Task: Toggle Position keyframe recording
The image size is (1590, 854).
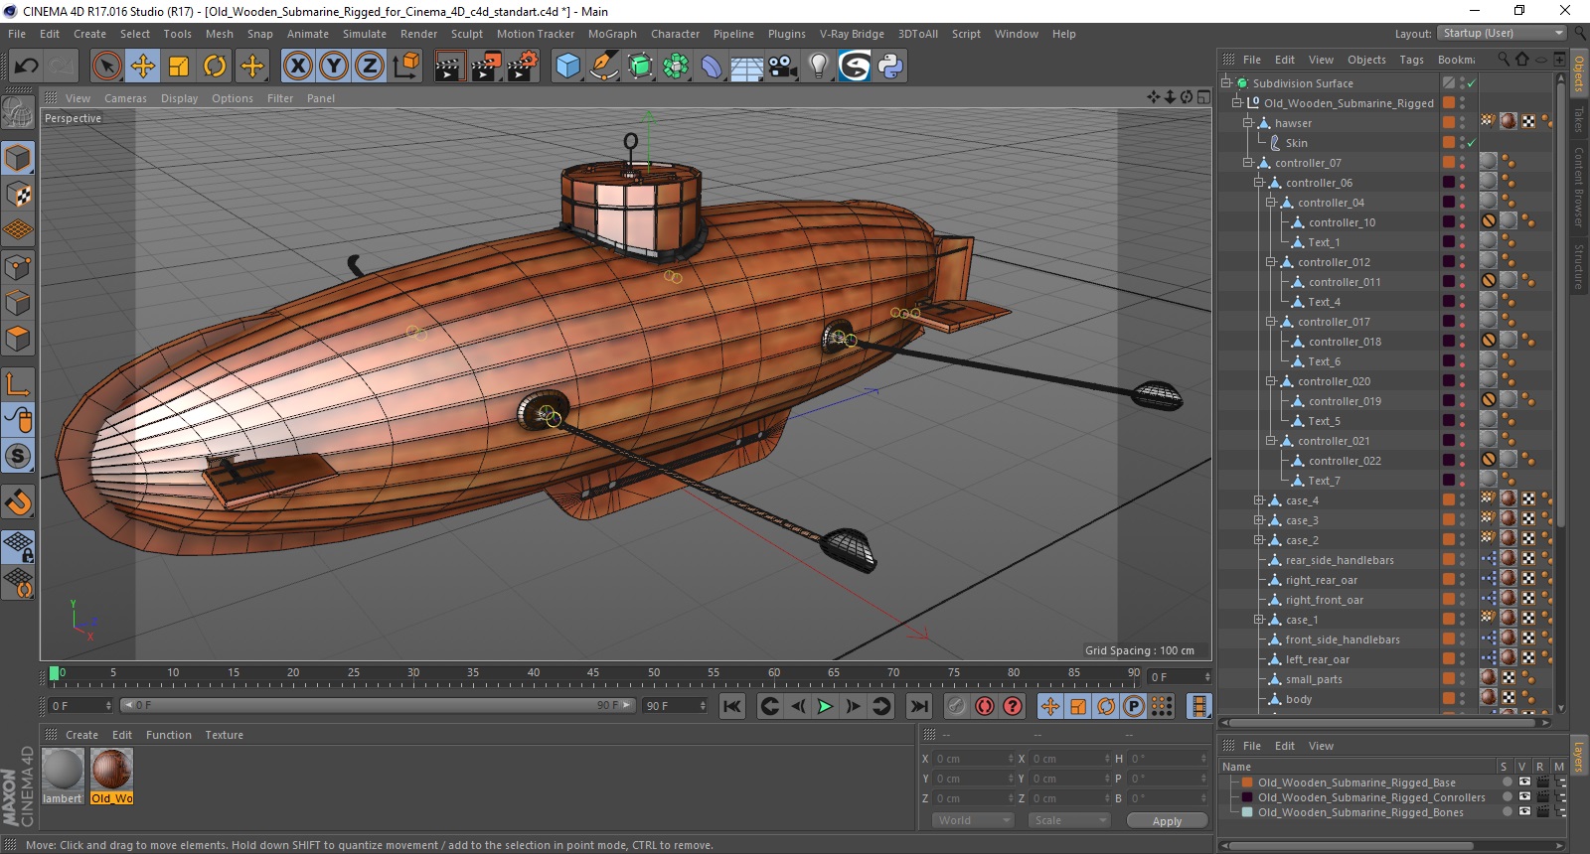Action: click(x=1050, y=706)
